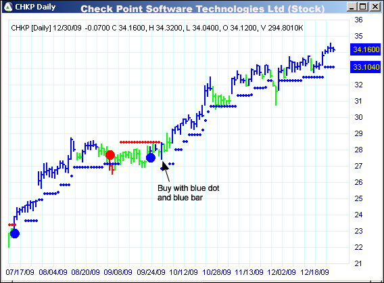Click the 08/20/09 date axis label
This screenshot has width=384, height=283.
tap(85, 272)
